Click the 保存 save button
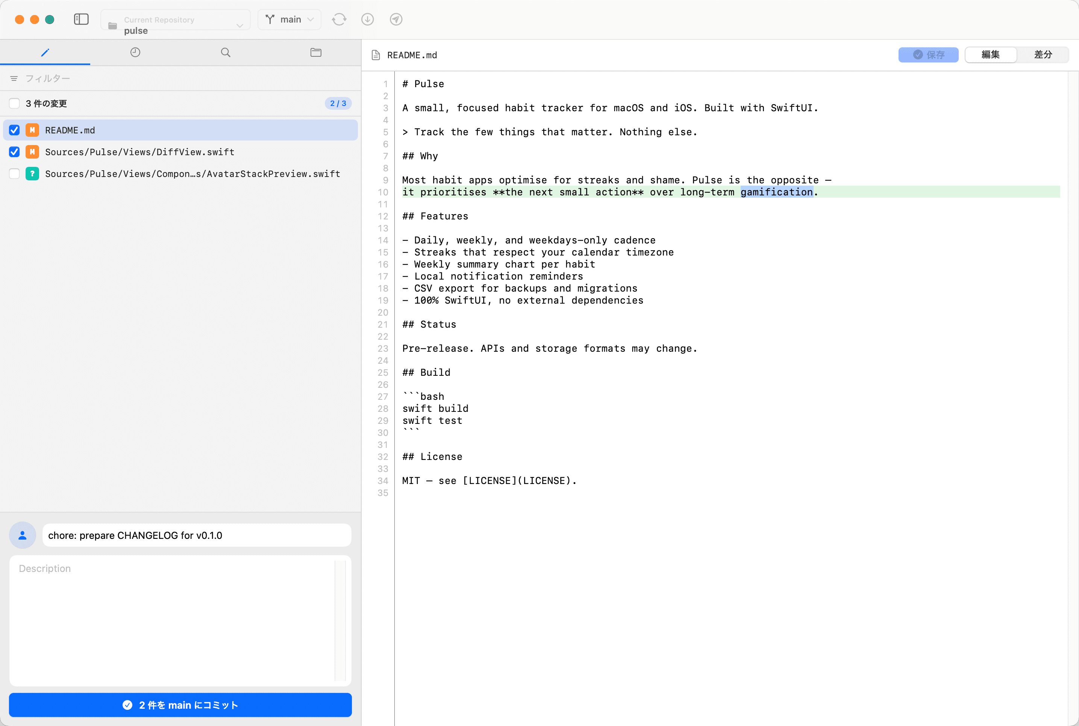Screen dimensions: 1079x726 point(929,54)
